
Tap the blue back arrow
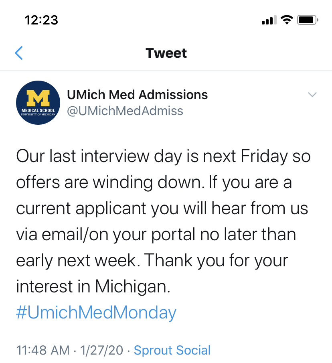[19, 53]
